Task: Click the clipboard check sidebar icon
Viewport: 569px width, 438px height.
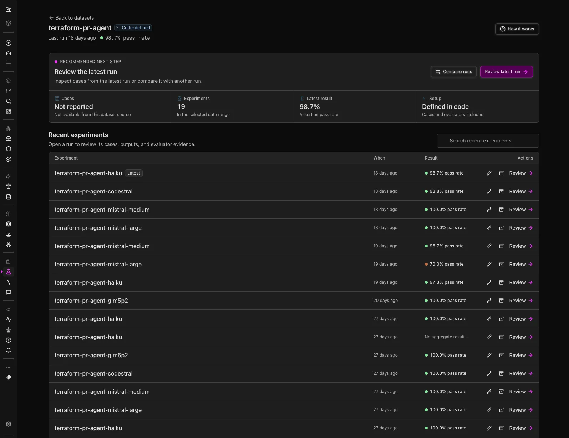Action: (9, 262)
